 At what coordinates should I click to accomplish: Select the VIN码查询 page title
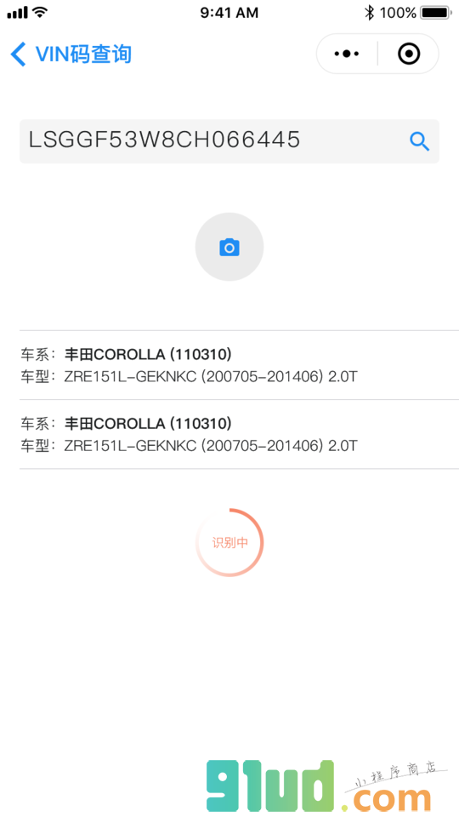click(83, 54)
